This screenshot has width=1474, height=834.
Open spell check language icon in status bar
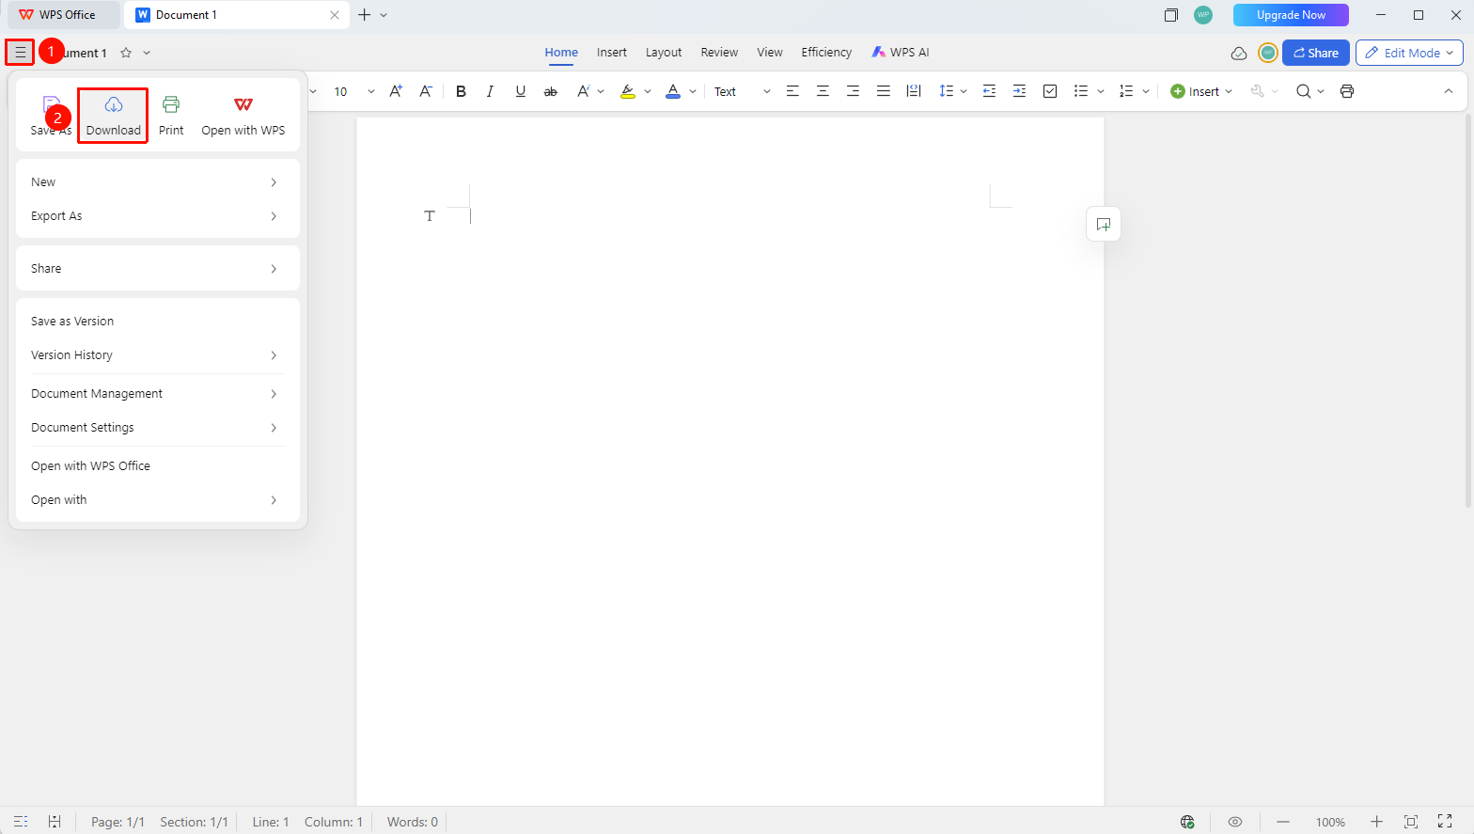click(x=1187, y=822)
